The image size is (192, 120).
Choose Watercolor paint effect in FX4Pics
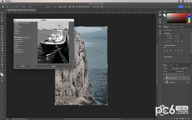(x=22, y=52)
